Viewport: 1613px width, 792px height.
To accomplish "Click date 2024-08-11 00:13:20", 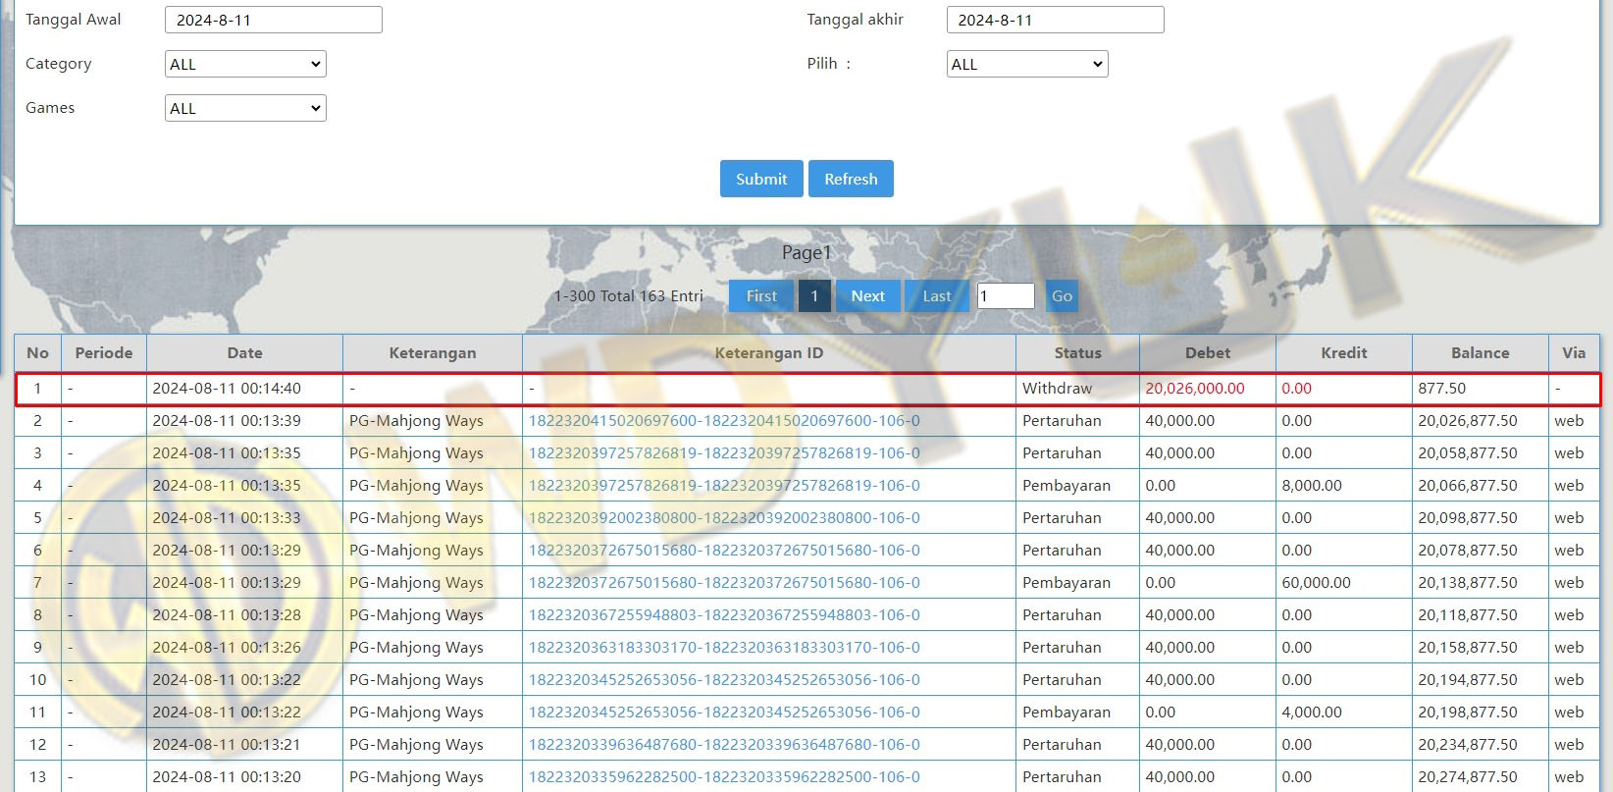I will (x=227, y=776).
